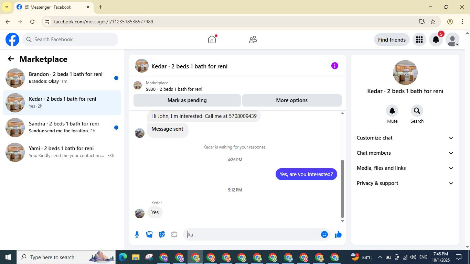Click the large listing thumbnail in info panel
470x264 pixels.
(x=405, y=73)
